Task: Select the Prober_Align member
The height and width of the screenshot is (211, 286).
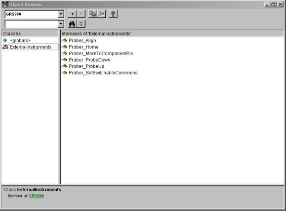Action: (83, 40)
